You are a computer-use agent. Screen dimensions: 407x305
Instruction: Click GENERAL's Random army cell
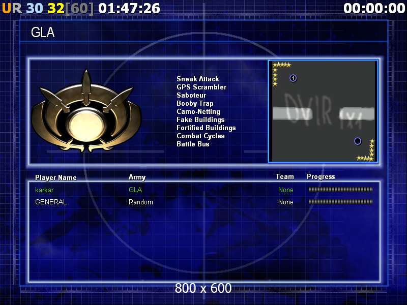[x=141, y=202]
